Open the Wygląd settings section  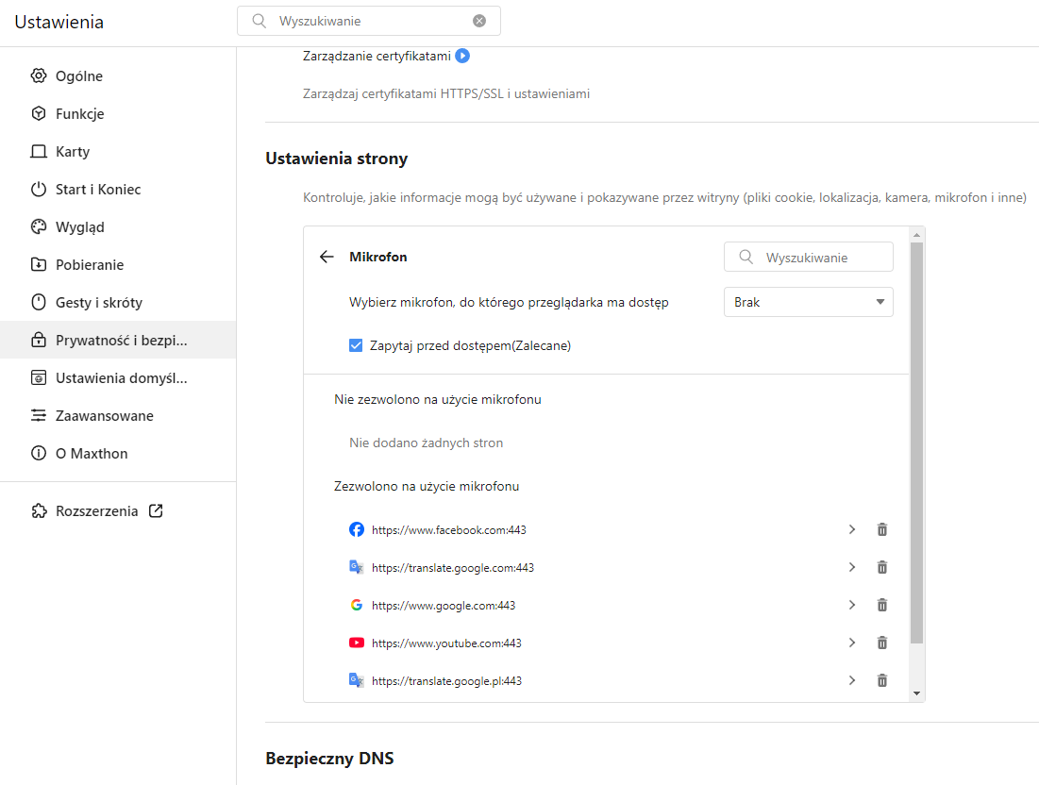tap(118, 226)
